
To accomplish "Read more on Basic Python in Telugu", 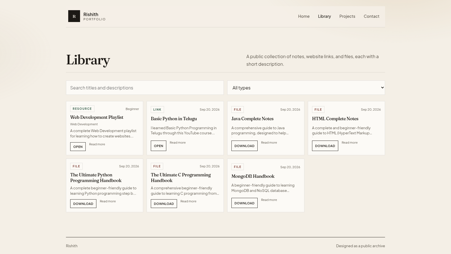I will tap(178, 143).
